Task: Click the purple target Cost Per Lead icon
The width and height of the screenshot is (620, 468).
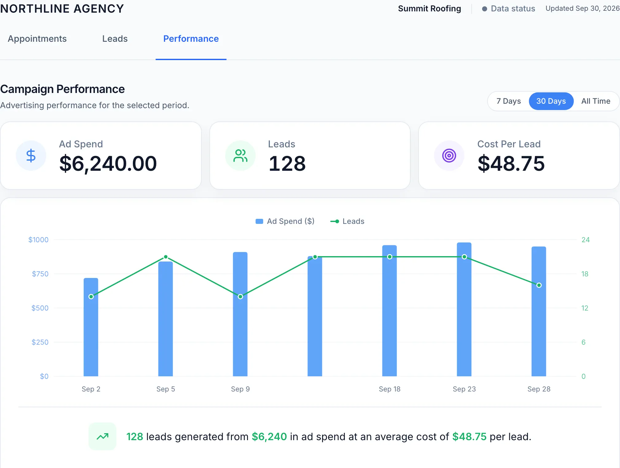Action: (x=449, y=156)
